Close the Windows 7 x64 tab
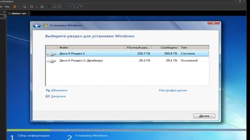 coord(29,14)
